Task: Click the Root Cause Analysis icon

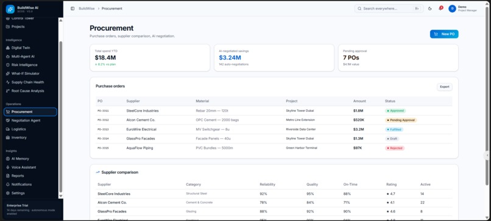Action: 8,91
